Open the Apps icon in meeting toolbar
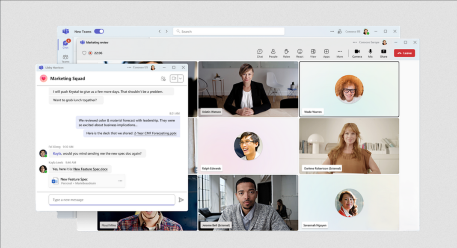Viewport: 457px width, 248px height. [326, 53]
